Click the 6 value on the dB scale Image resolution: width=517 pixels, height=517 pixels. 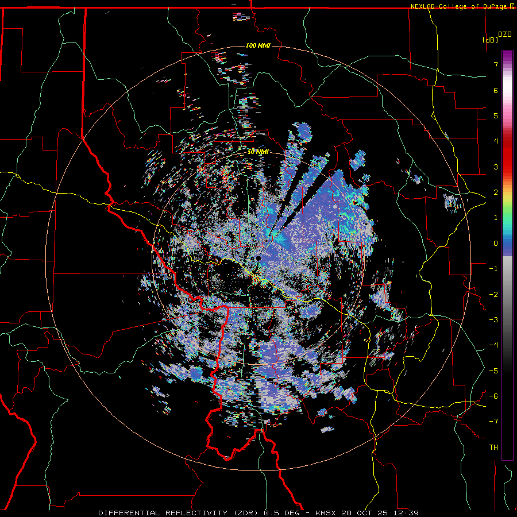(x=496, y=90)
